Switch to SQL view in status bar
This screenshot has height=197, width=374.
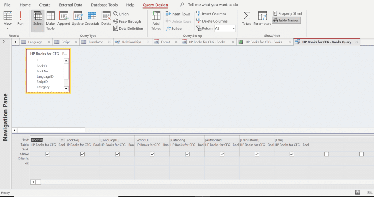(370, 193)
